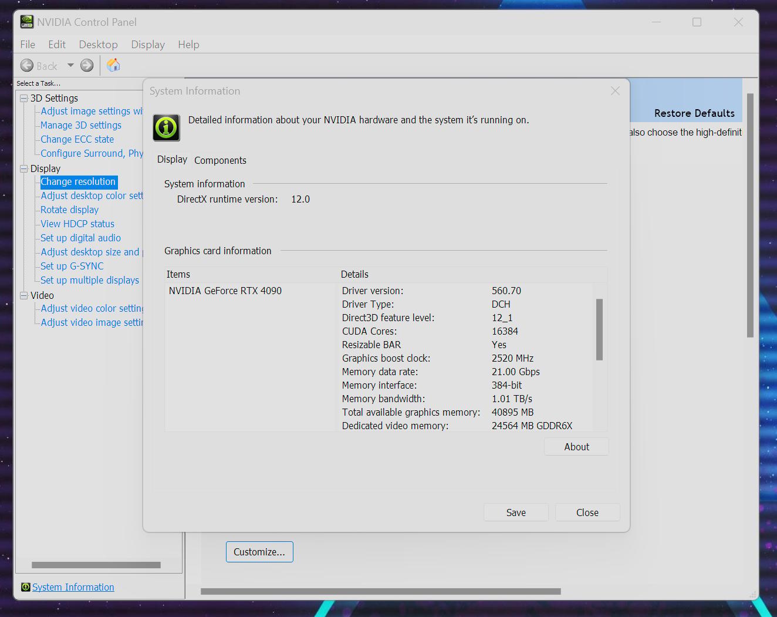Screen dimensions: 777x617
Task: Collapse the Video tree node
Action: pyautogui.click(x=24, y=295)
